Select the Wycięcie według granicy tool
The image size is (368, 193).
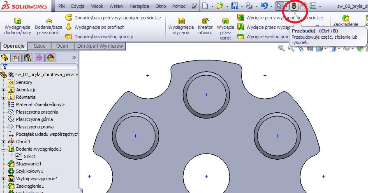[x=263, y=37]
